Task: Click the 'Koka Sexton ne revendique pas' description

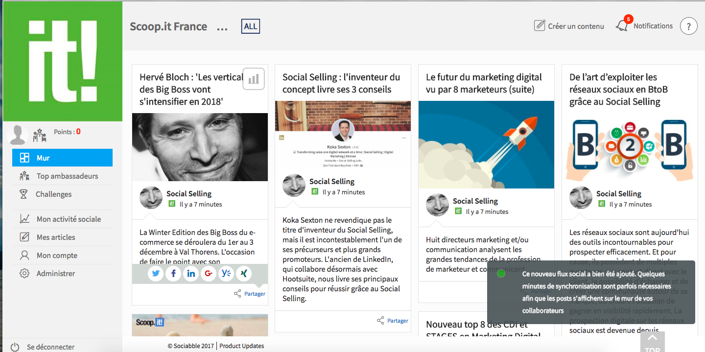Action: (342, 259)
